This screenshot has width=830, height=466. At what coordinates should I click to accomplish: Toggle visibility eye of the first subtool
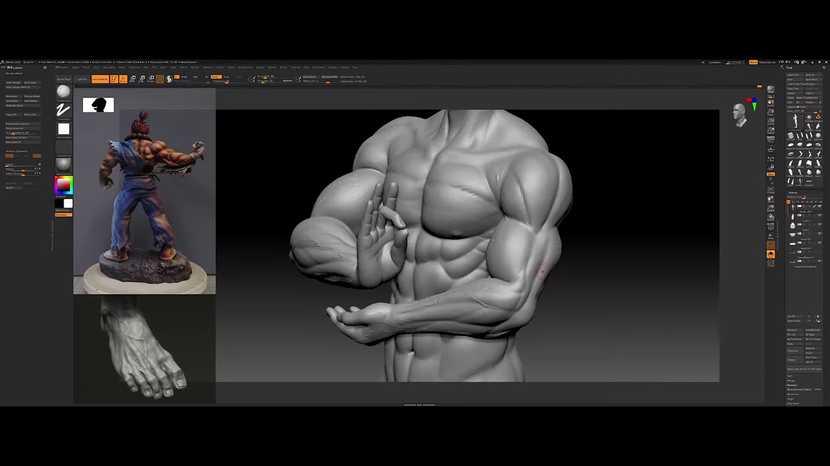(820, 206)
